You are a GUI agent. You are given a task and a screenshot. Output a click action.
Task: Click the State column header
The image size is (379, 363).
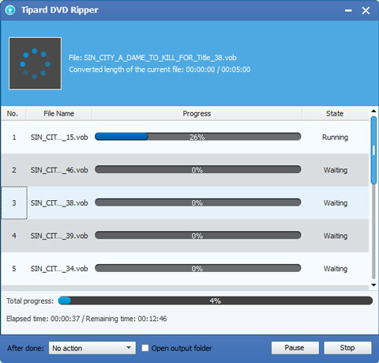pyautogui.click(x=335, y=114)
